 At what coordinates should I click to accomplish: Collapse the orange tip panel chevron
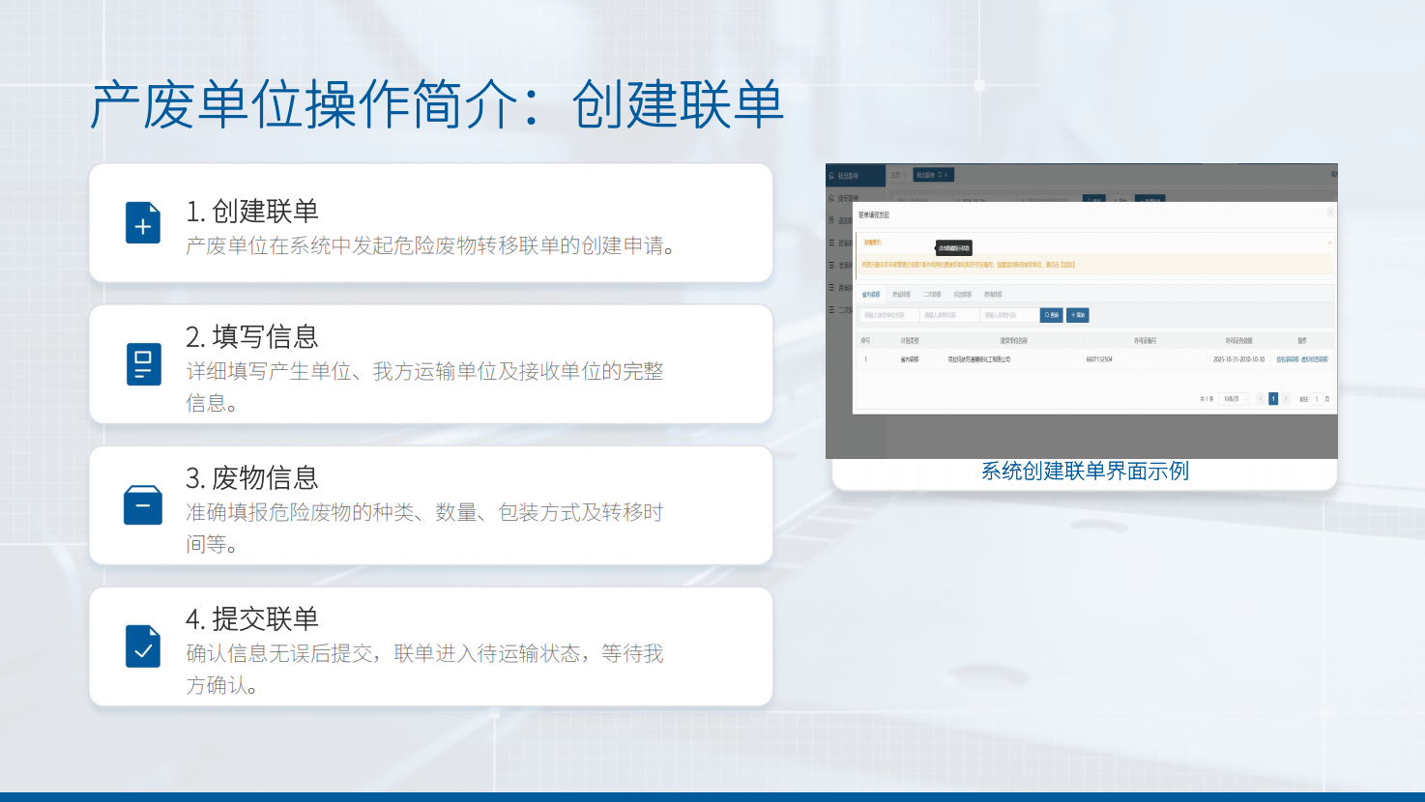[1329, 243]
